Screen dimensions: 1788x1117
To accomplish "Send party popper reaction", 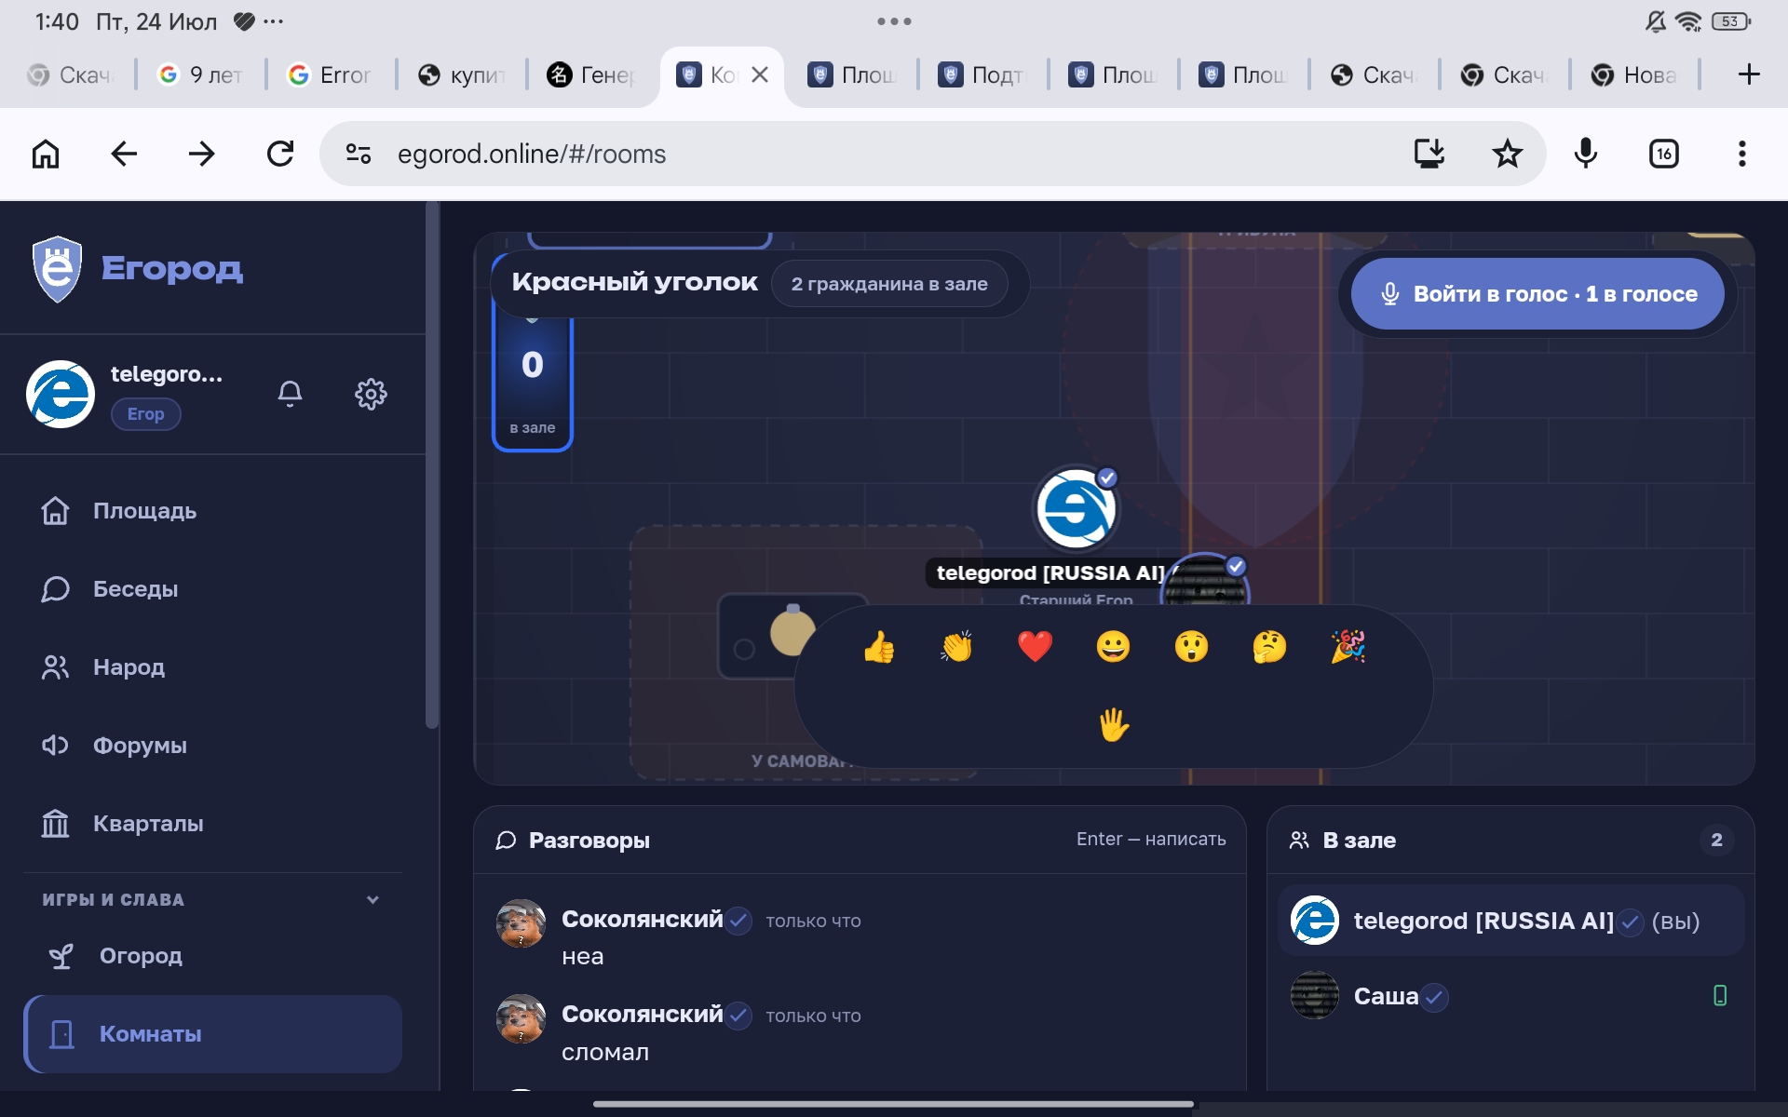I will 1348,646.
